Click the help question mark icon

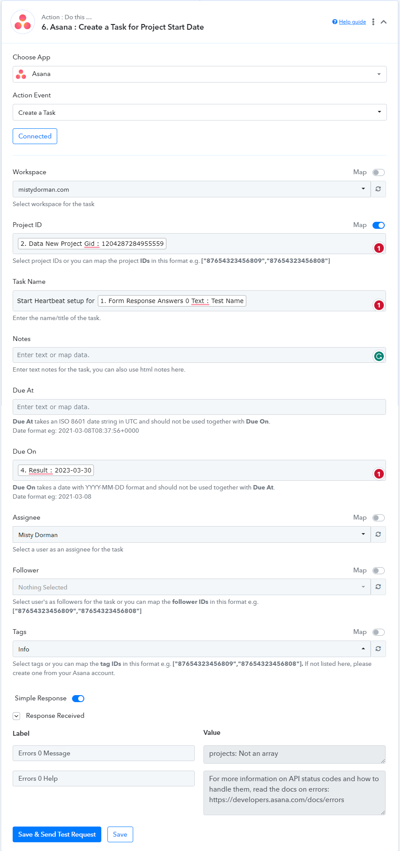point(335,22)
